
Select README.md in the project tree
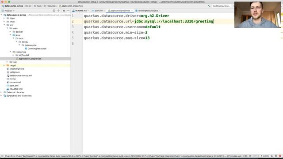(x=16, y=89)
